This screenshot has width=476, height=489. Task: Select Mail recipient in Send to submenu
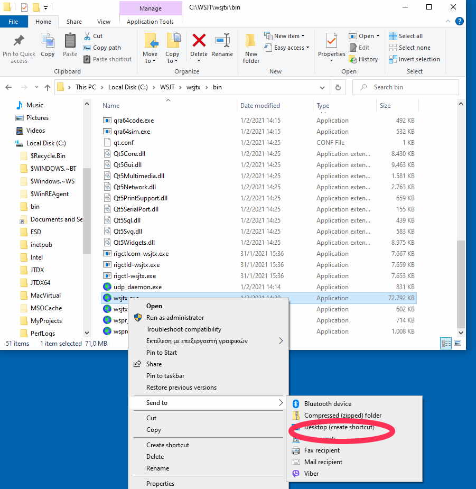(323, 462)
